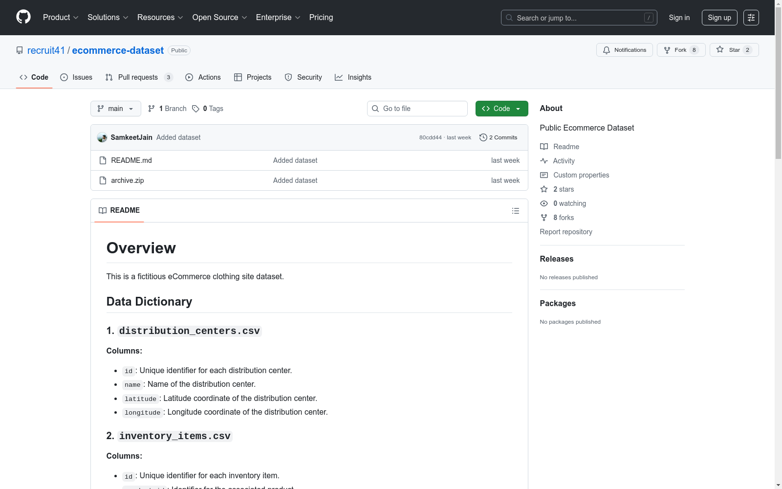Screen dimensions: 782x489
Task: Open the Packages heading link
Action: pyautogui.click(x=558, y=304)
